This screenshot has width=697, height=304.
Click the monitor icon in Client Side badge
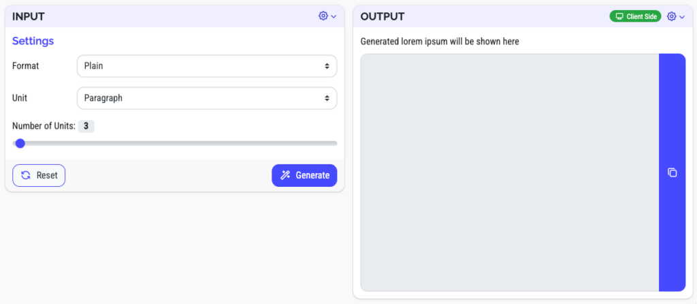[x=619, y=16]
